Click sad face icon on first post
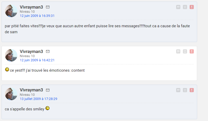The width and height of the screenshot is (208, 121). pos(185,7)
